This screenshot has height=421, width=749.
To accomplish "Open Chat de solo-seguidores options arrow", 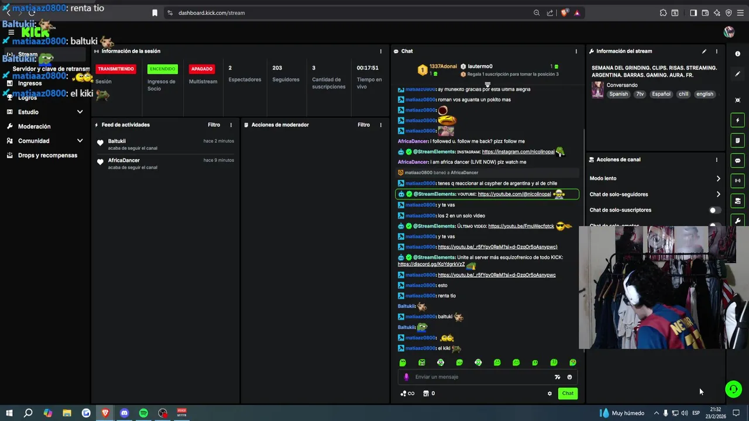I will pyautogui.click(x=718, y=194).
